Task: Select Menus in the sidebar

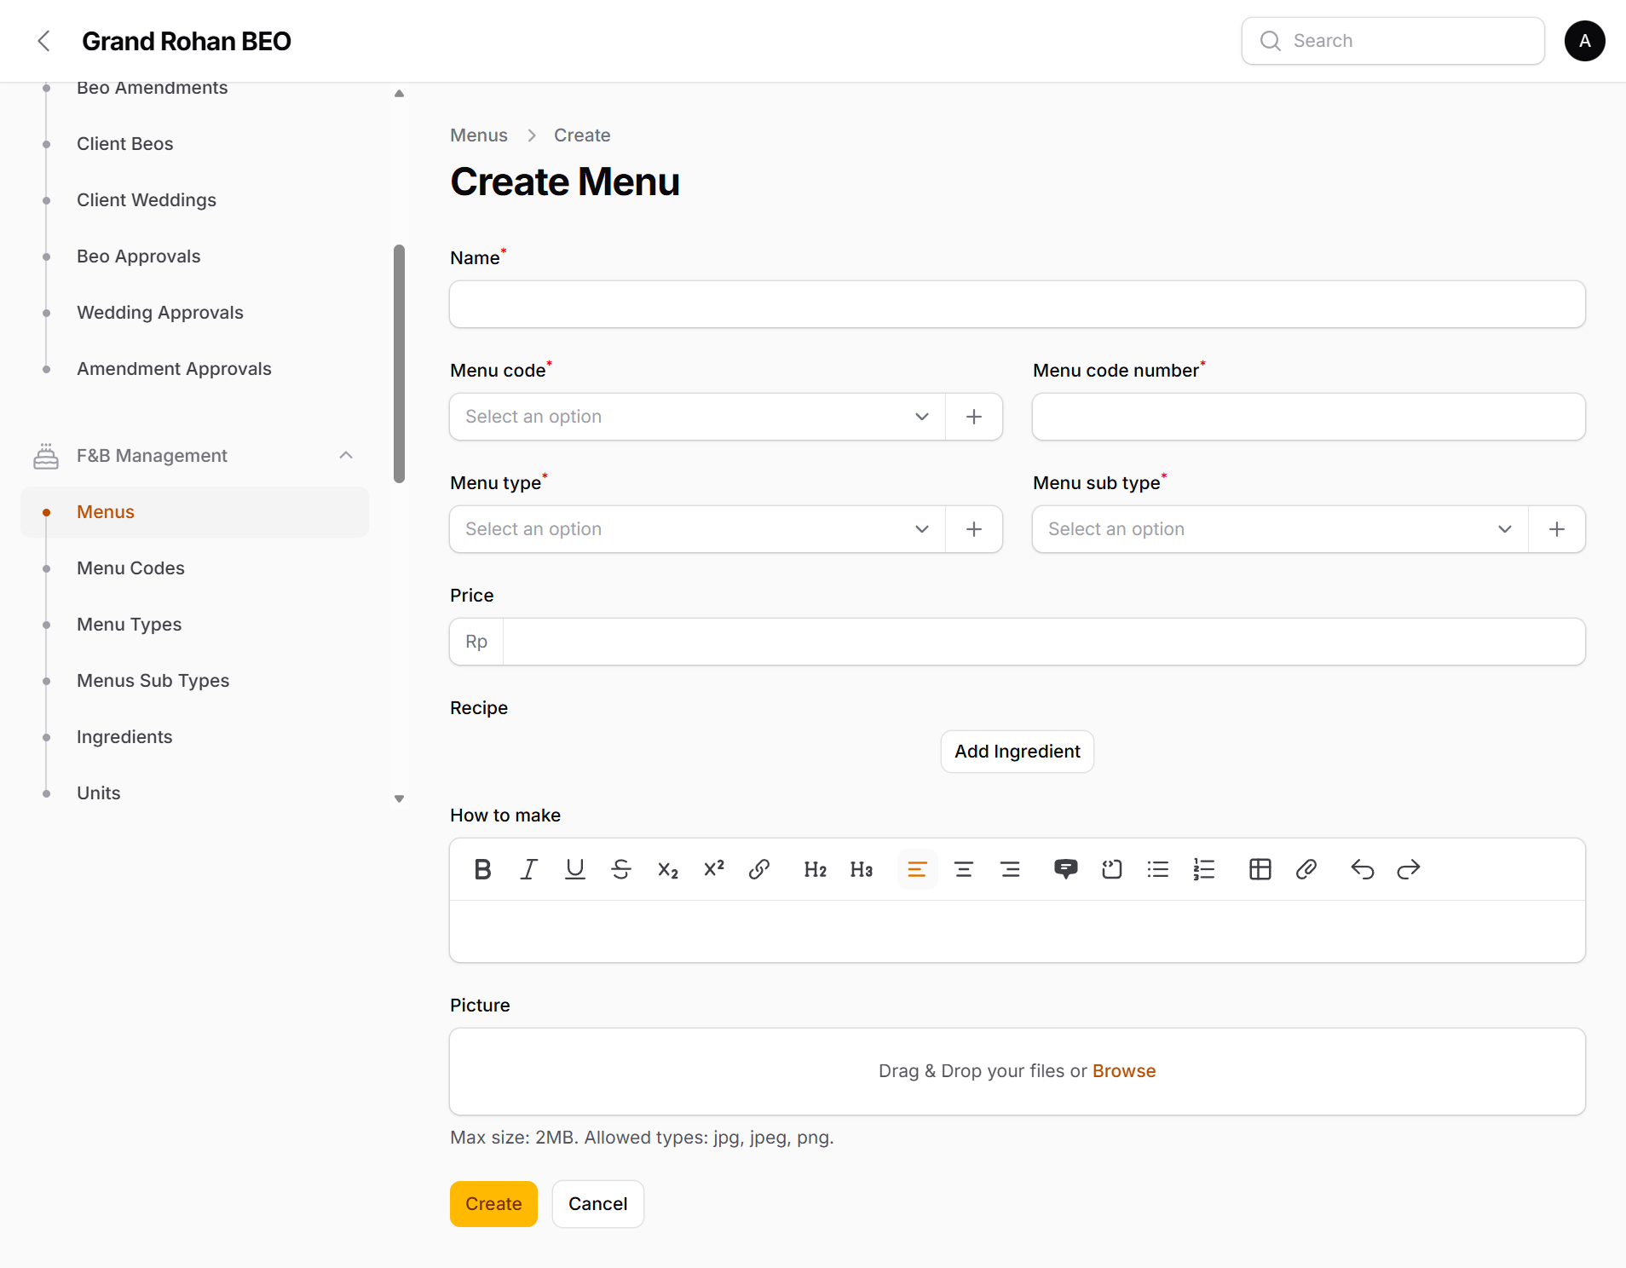Action: (x=194, y=512)
